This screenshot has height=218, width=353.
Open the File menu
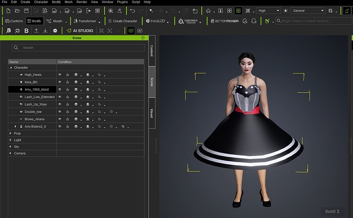[5, 2]
